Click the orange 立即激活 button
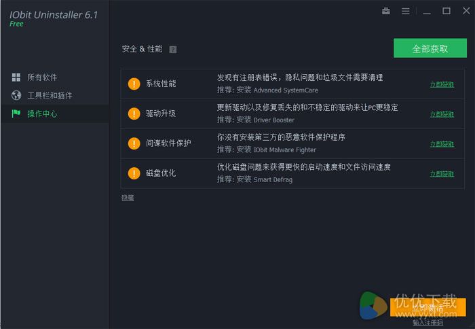Image resolution: width=475 pixels, height=329 pixels. point(427,307)
